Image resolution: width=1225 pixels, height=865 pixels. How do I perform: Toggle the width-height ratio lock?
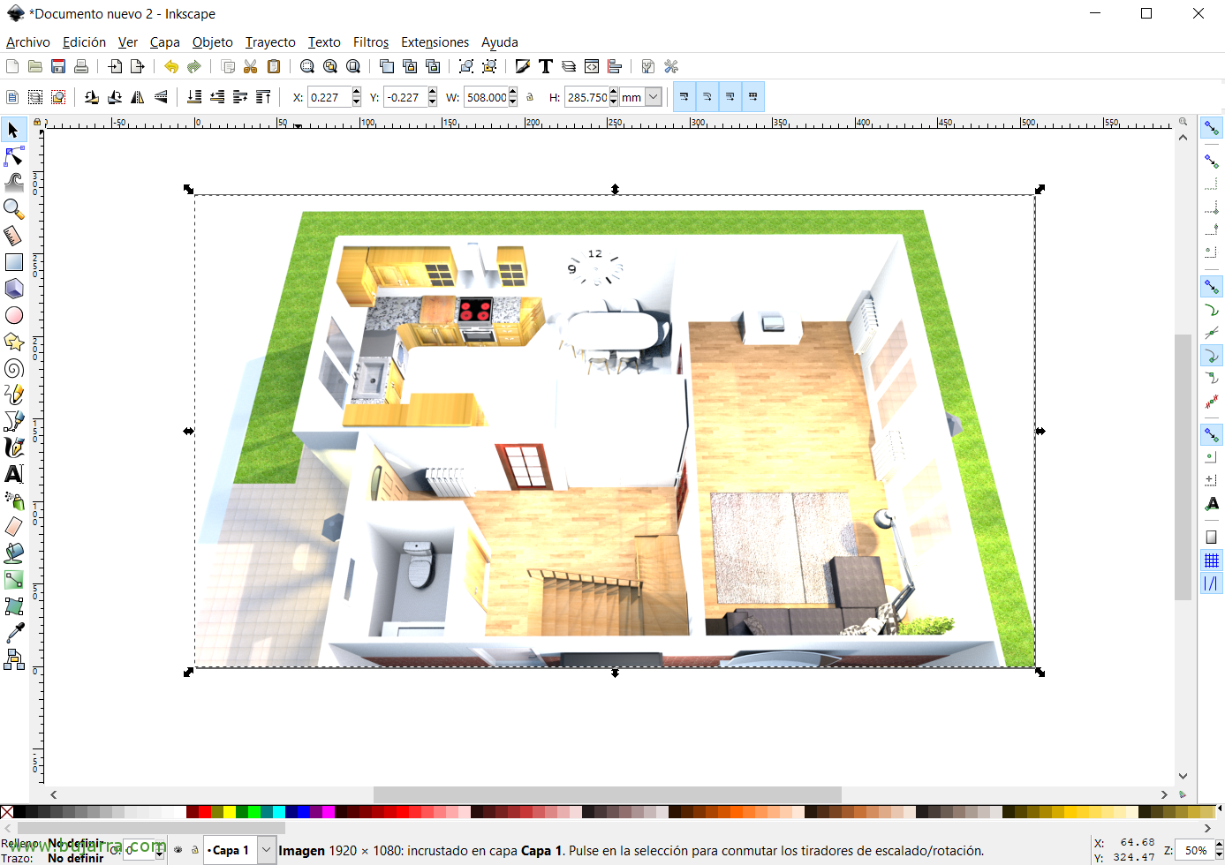point(530,97)
